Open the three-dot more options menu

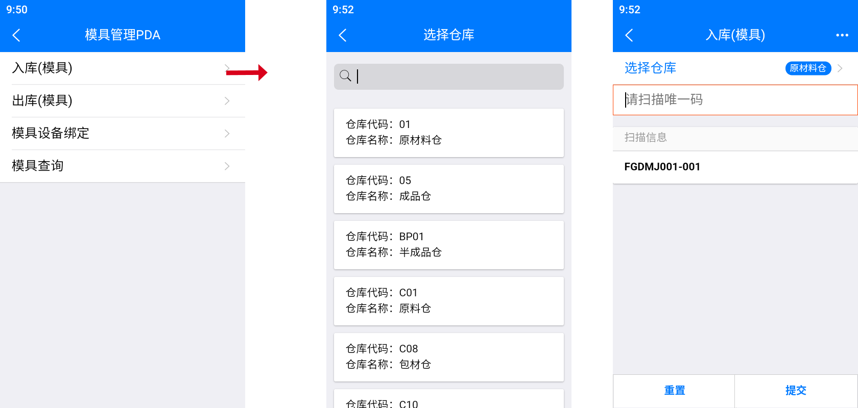click(842, 35)
